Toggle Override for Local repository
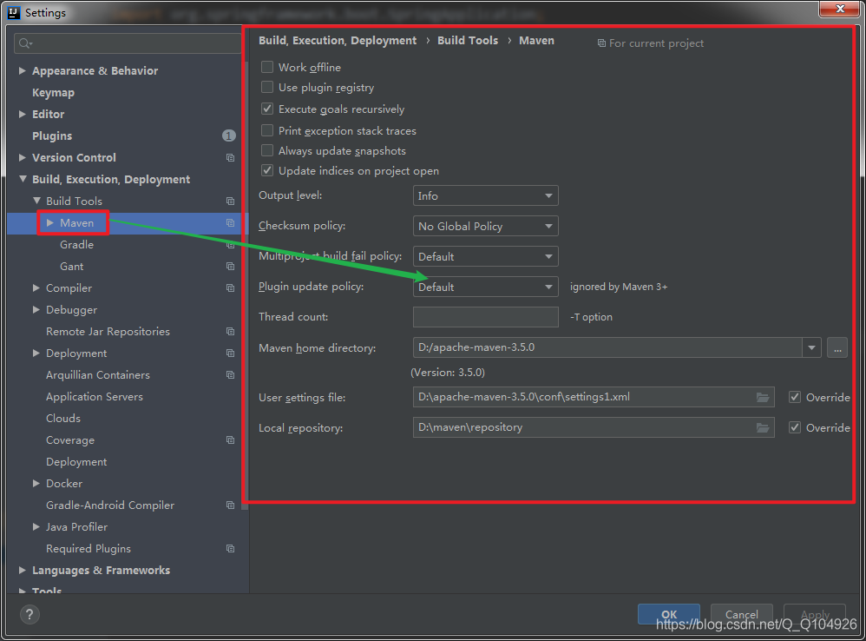The width and height of the screenshot is (866, 641). (x=794, y=427)
